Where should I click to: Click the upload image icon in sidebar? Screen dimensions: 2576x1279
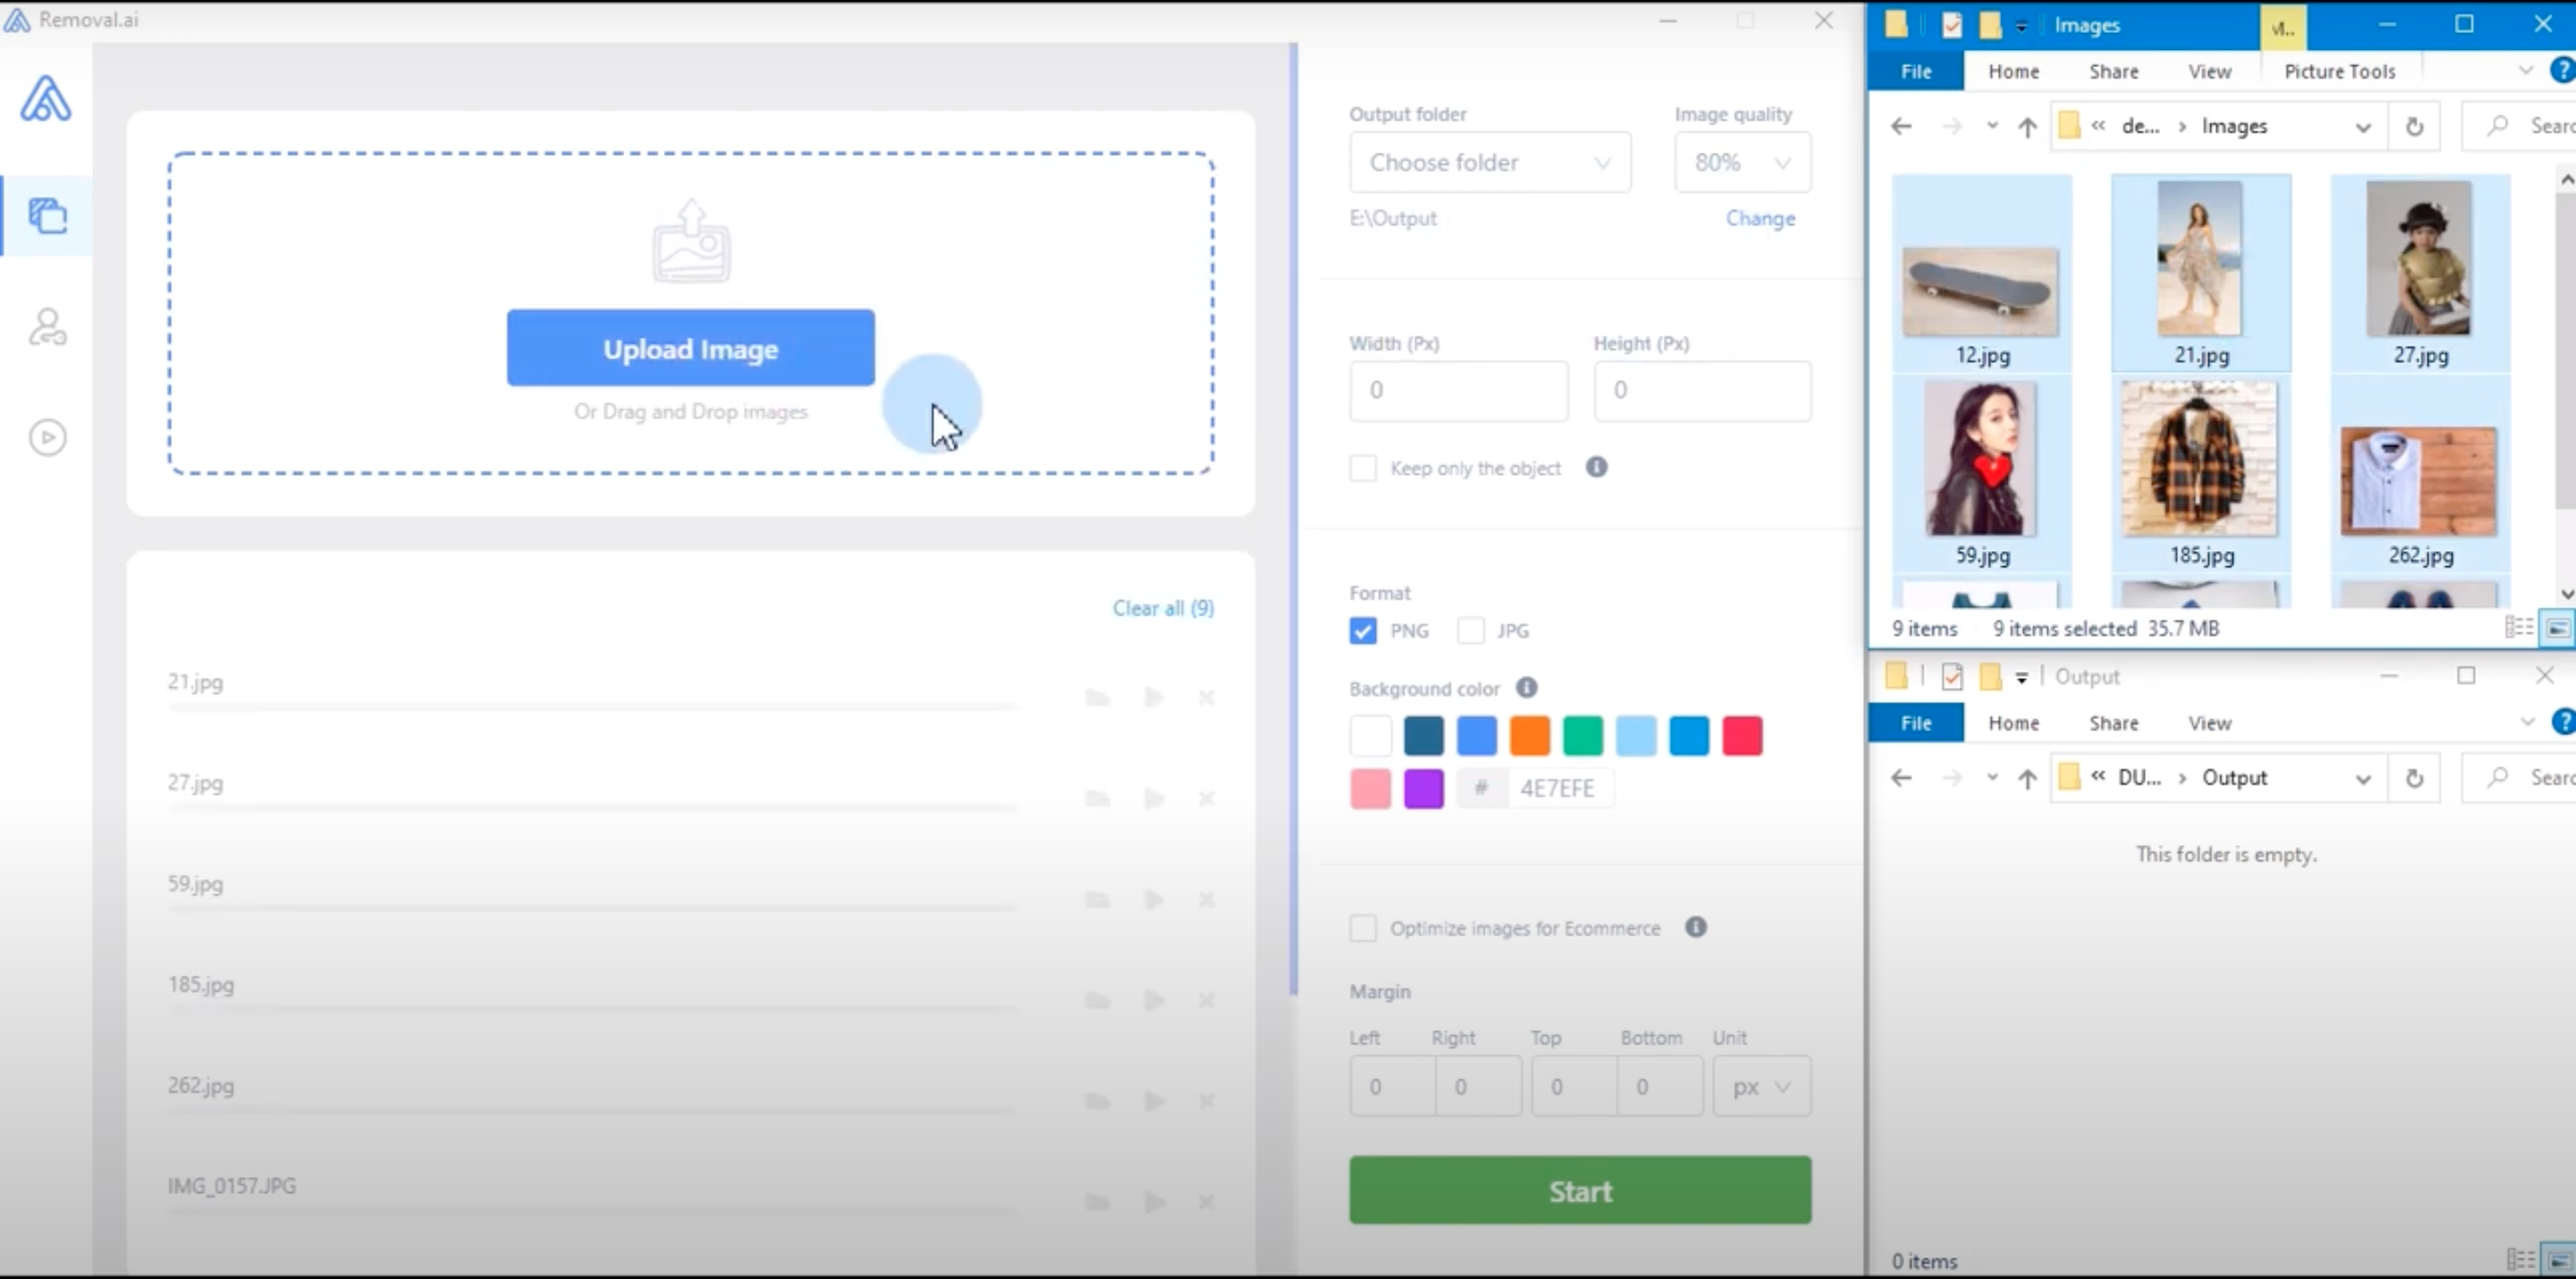(46, 214)
